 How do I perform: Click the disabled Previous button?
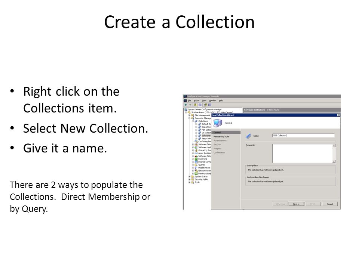280,204
